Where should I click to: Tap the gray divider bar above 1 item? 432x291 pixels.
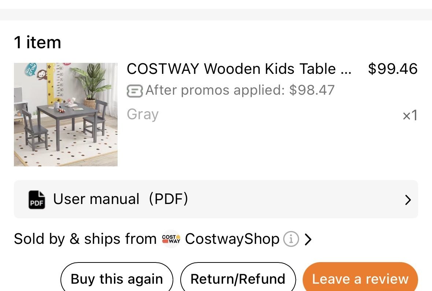[x=216, y=15]
